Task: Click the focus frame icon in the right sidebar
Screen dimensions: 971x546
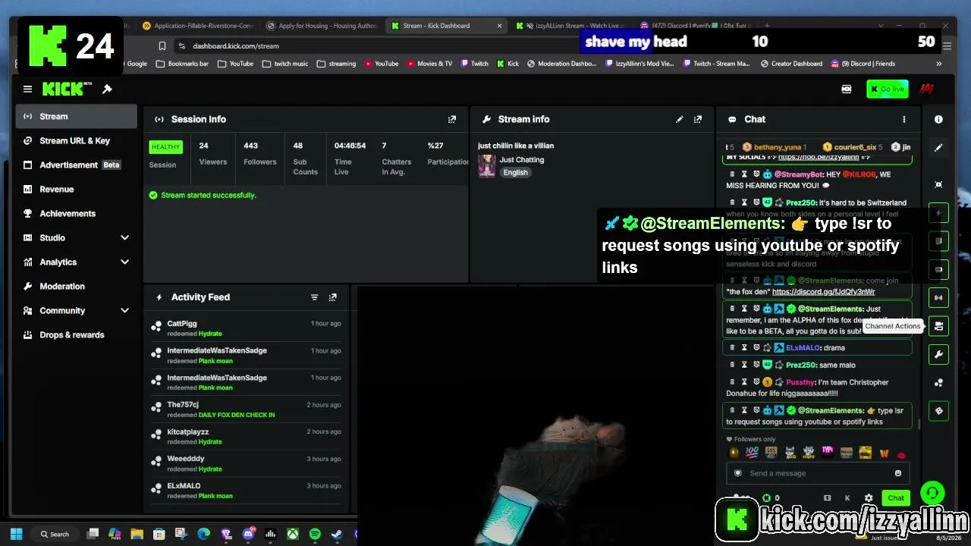Action: pyautogui.click(x=938, y=184)
